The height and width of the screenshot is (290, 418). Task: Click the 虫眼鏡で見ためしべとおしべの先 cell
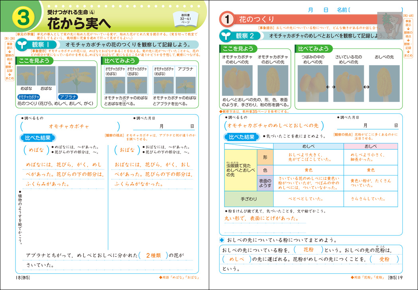241,170
